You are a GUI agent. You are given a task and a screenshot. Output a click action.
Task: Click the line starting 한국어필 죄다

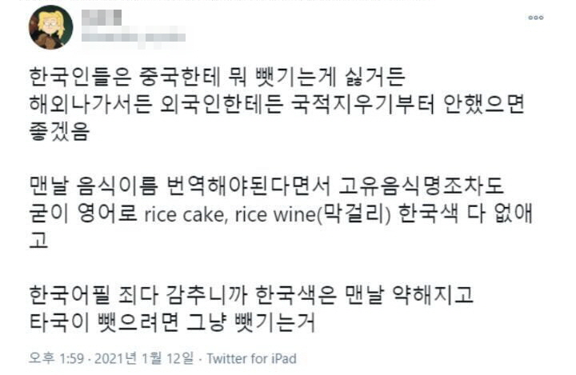[x=251, y=294]
